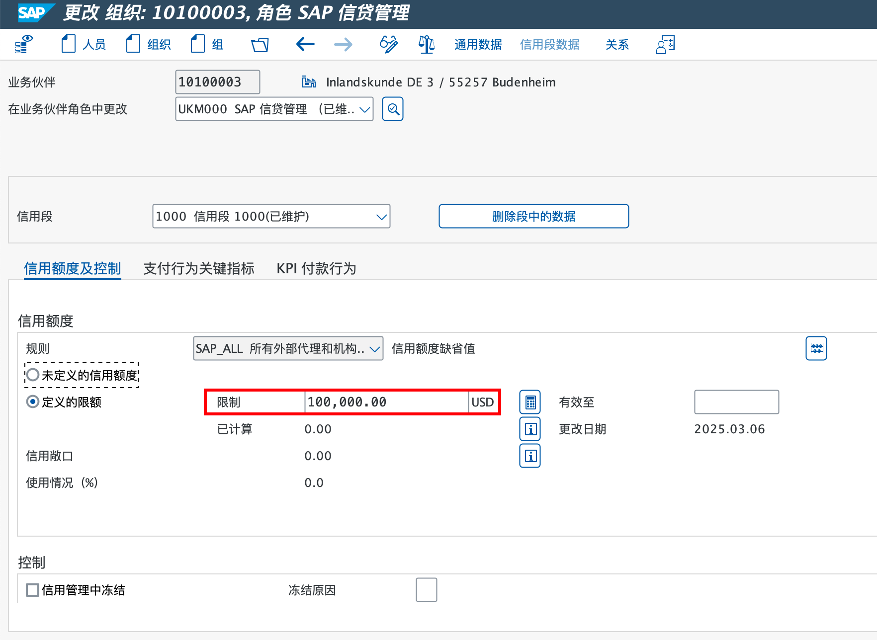Select 定义的限额 radio button
This screenshot has height=640, width=877.
pos(33,401)
